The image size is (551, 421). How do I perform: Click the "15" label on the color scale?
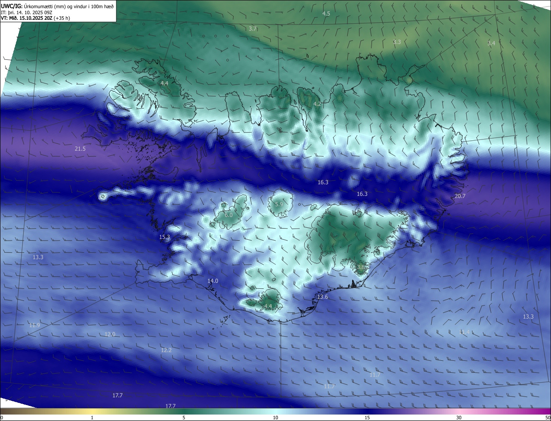367,418
